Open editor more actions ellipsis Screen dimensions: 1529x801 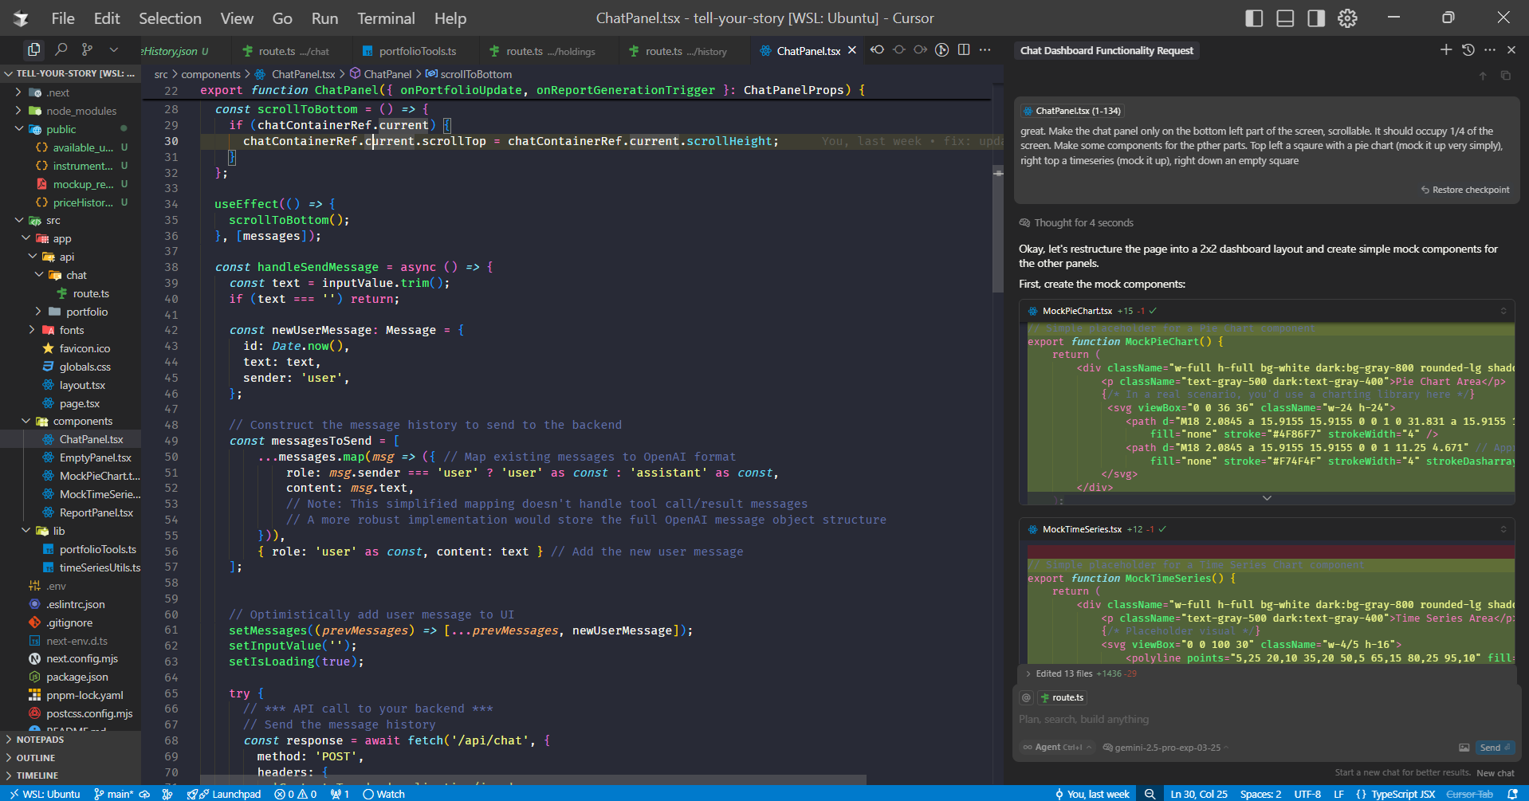click(985, 50)
